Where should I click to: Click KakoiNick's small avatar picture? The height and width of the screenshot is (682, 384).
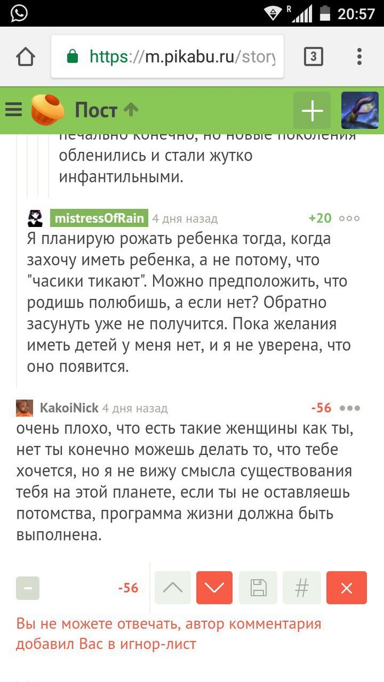[x=25, y=408]
